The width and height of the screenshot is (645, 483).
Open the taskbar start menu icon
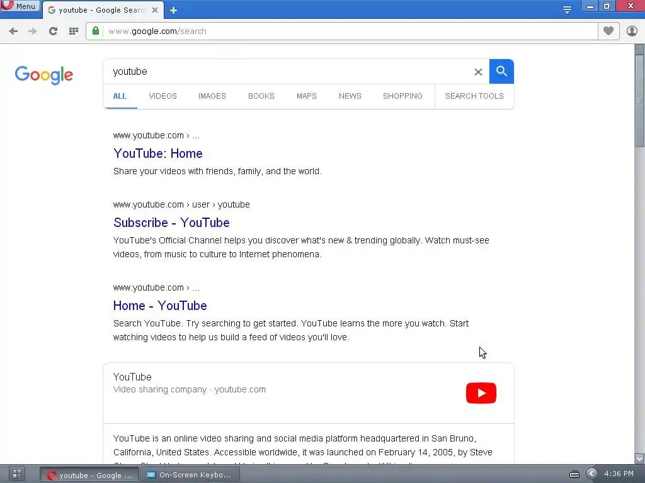(x=17, y=474)
